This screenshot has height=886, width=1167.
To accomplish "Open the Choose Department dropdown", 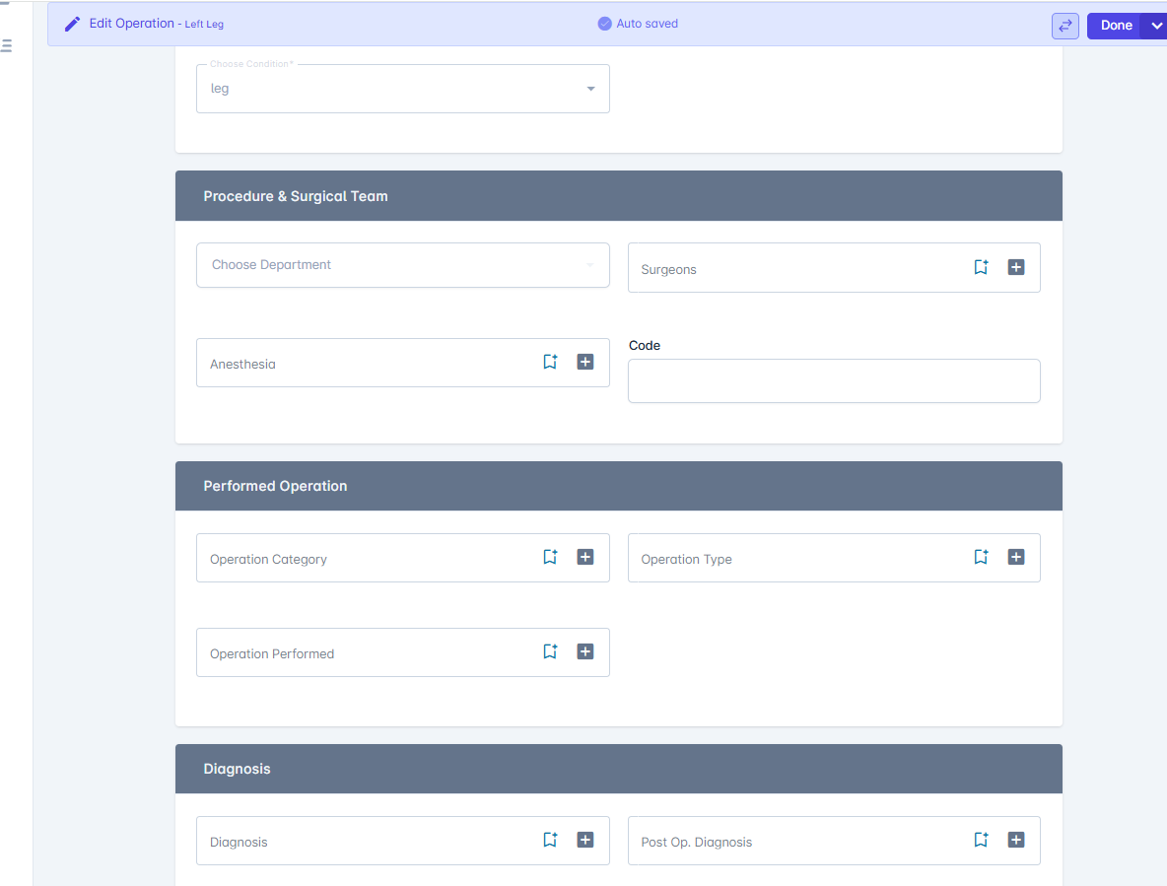I will (403, 265).
